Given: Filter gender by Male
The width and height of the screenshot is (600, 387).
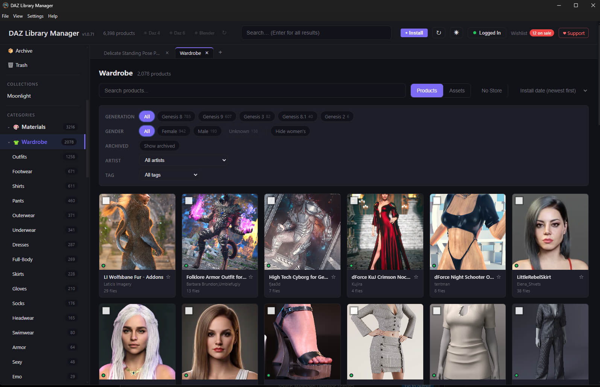Looking at the screenshot, I should [x=207, y=131].
